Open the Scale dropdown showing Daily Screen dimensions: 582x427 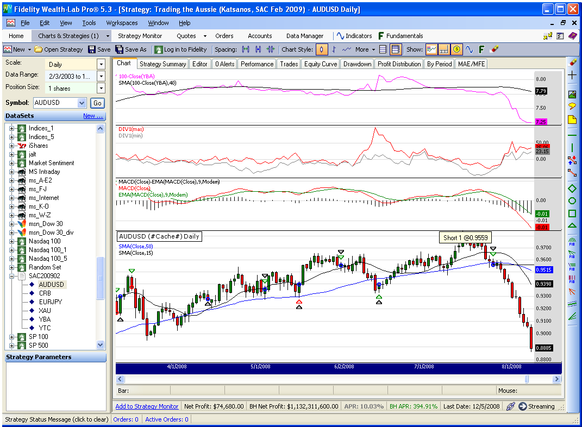click(x=101, y=64)
